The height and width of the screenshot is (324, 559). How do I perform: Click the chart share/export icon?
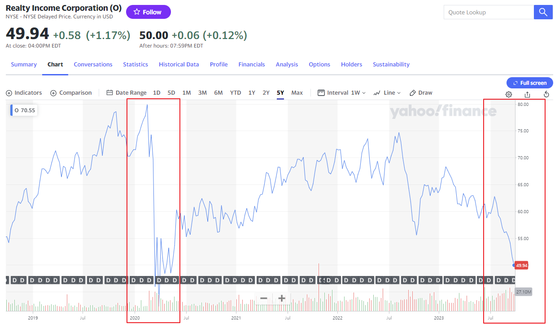527,94
